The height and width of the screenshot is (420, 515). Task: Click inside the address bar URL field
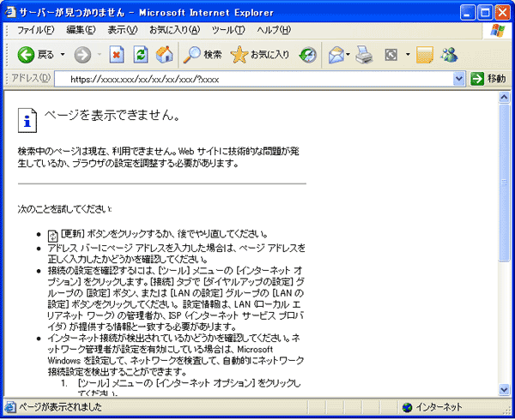point(253,79)
